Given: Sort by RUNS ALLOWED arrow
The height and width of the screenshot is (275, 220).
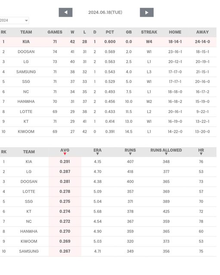Looking at the screenshot, I should tap(166, 154).
